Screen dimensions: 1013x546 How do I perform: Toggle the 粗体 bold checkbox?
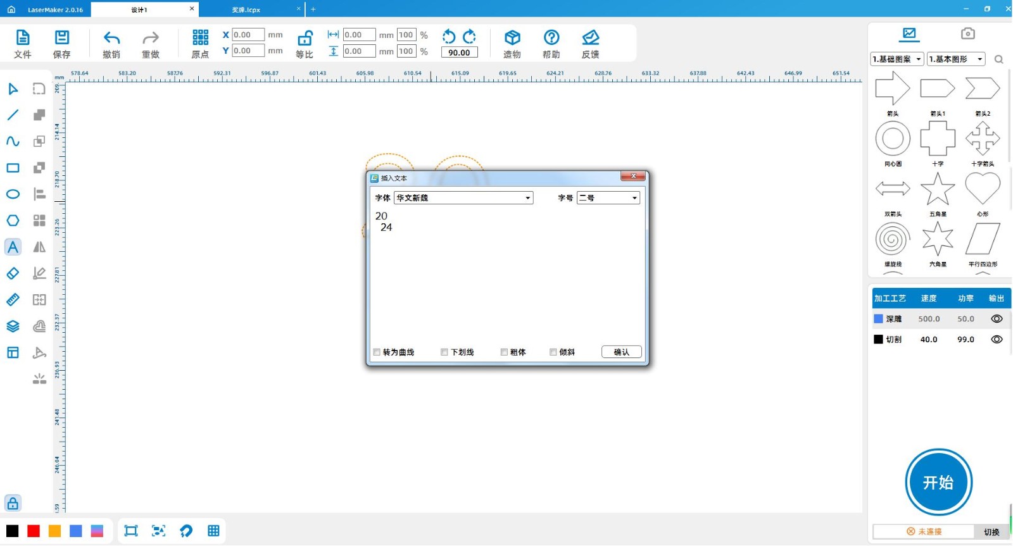pyautogui.click(x=505, y=352)
